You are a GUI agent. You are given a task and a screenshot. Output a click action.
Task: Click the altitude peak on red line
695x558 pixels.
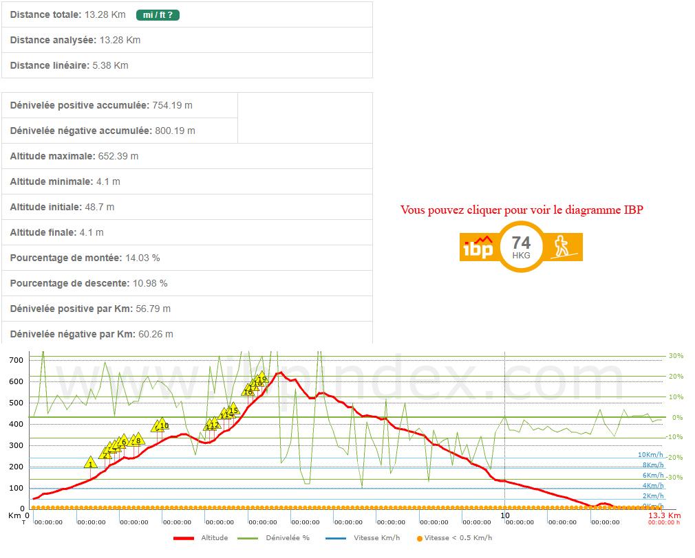(279, 373)
